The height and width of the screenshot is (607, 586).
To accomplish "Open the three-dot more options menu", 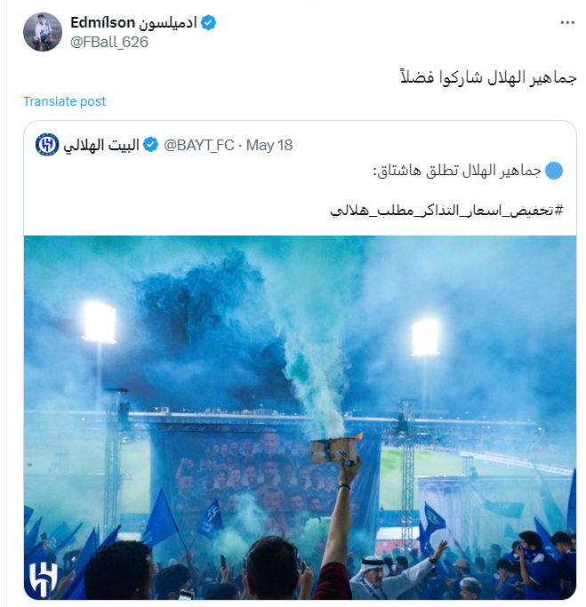I will pyautogui.click(x=567, y=22).
